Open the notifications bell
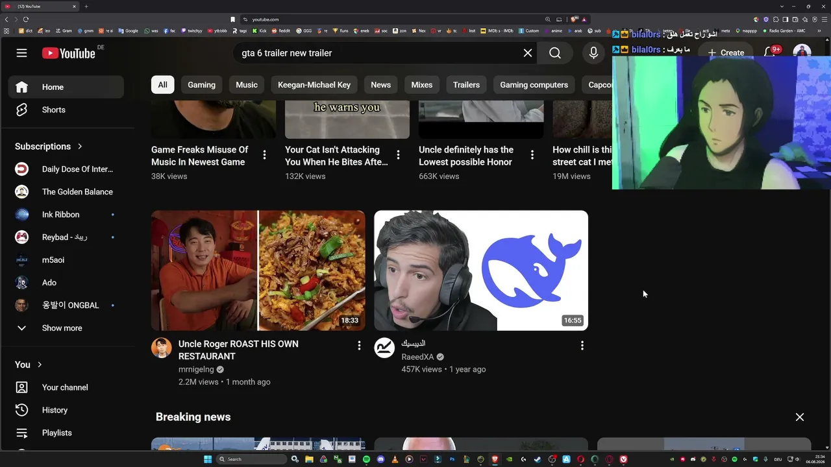 tap(770, 52)
